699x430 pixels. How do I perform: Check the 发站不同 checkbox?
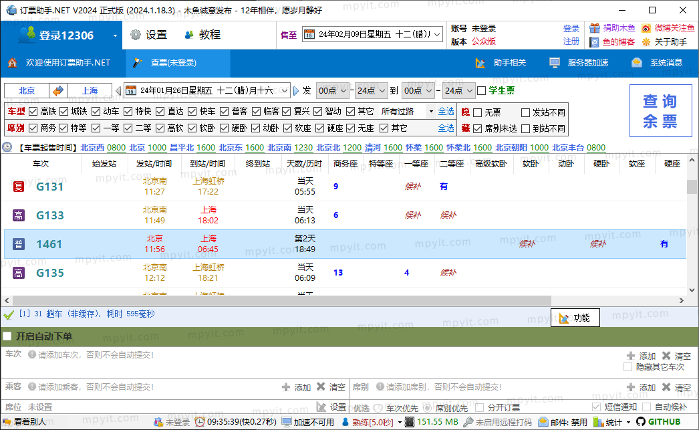pos(526,112)
